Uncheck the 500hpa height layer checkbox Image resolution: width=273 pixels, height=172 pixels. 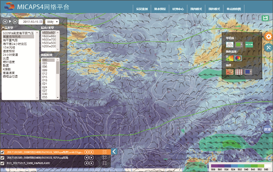pyautogui.click(x=3, y=152)
